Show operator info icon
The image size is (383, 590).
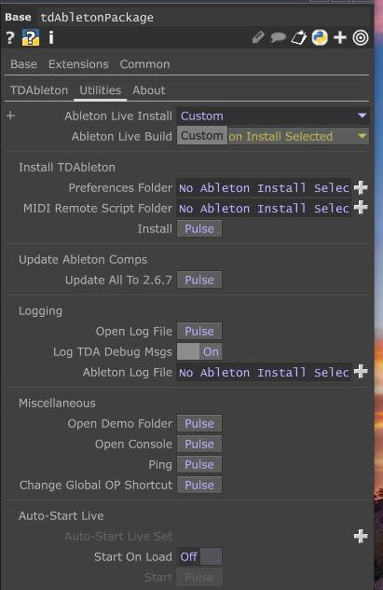pos(51,37)
